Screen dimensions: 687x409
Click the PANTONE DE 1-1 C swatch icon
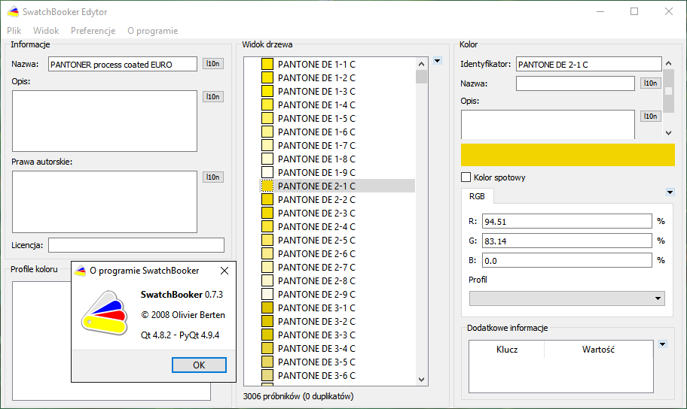pyautogui.click(x=267, y=65)
